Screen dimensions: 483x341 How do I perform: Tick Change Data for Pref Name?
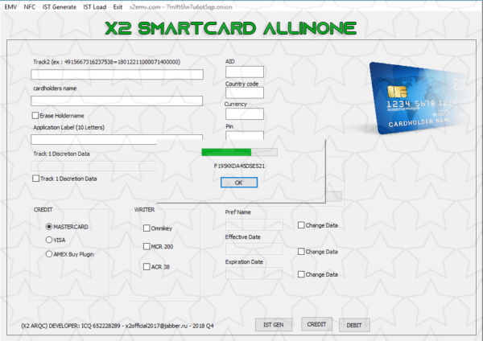point(301,225)
